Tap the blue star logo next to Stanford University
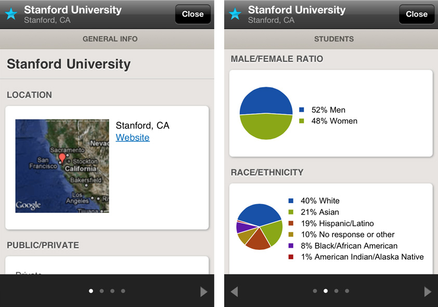Image resolution: width=438 pixels, height=307 pixels. pos(10,15)
